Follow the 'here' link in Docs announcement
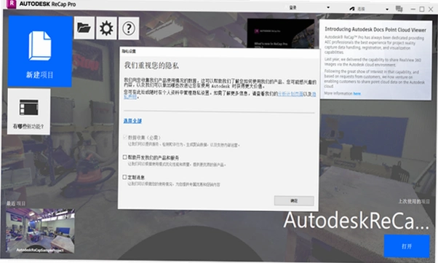This screenshot has height=263, width=438. pyautogui.click(x=357, y=93)
